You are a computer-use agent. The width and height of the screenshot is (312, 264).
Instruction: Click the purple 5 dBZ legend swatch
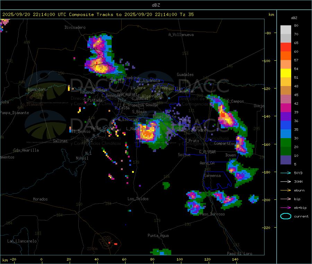pos(286,160)
